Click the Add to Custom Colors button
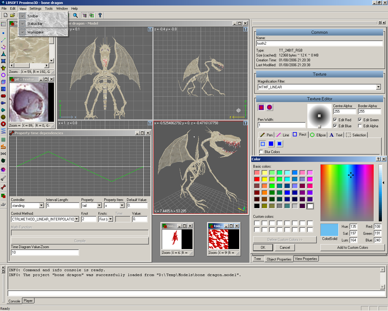Image resolution: width=388 pixels, height=311 pixels. click(352, 248)
